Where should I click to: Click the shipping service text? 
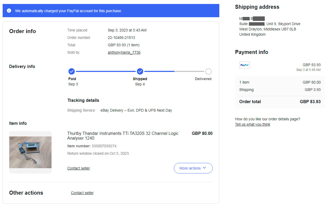[136, 110]
